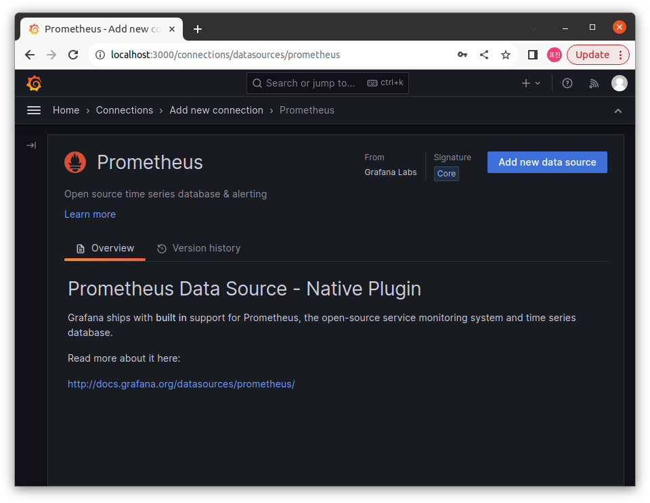Open the Grafana help icon
The height and width of the screenshot is (503, 650).
(x=567, y=83)
